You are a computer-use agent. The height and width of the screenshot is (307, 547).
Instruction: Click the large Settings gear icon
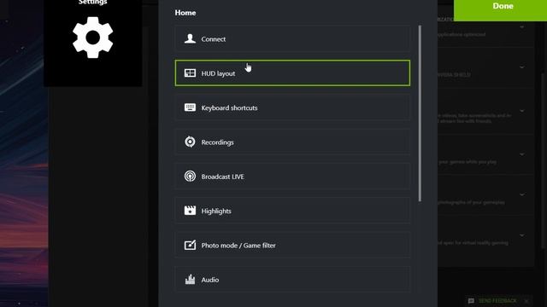pos(93,38)
